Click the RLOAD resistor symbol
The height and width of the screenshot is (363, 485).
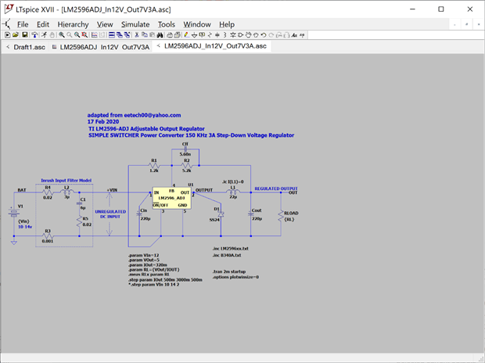click(281, 216)
